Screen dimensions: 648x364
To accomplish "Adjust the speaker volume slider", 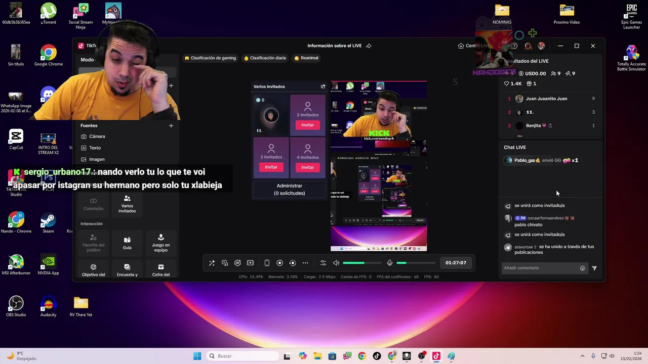I will 361,263.
